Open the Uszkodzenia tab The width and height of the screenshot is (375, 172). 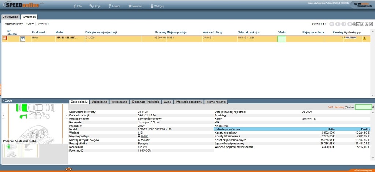(x=100, y=102)
